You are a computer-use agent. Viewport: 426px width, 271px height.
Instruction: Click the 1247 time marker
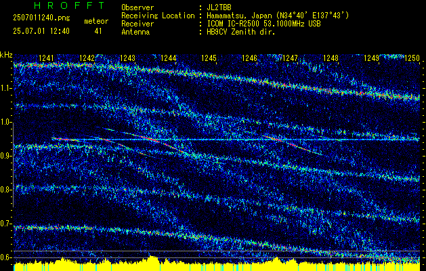[x=290, y=58]
